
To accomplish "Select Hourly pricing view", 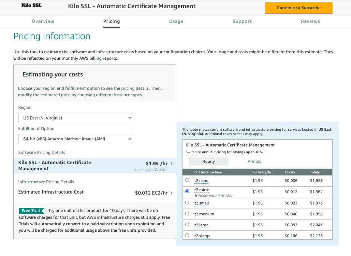I will pos(208,161).
